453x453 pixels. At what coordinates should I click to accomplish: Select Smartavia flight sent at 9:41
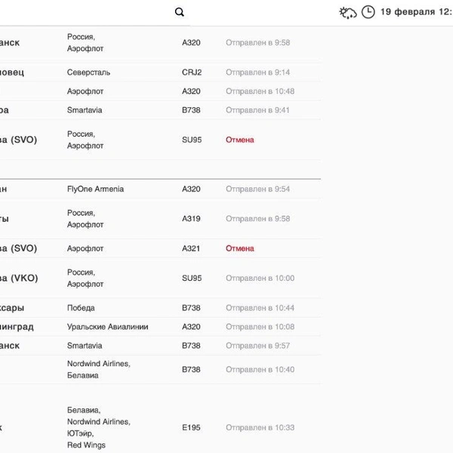coord(85,110)
